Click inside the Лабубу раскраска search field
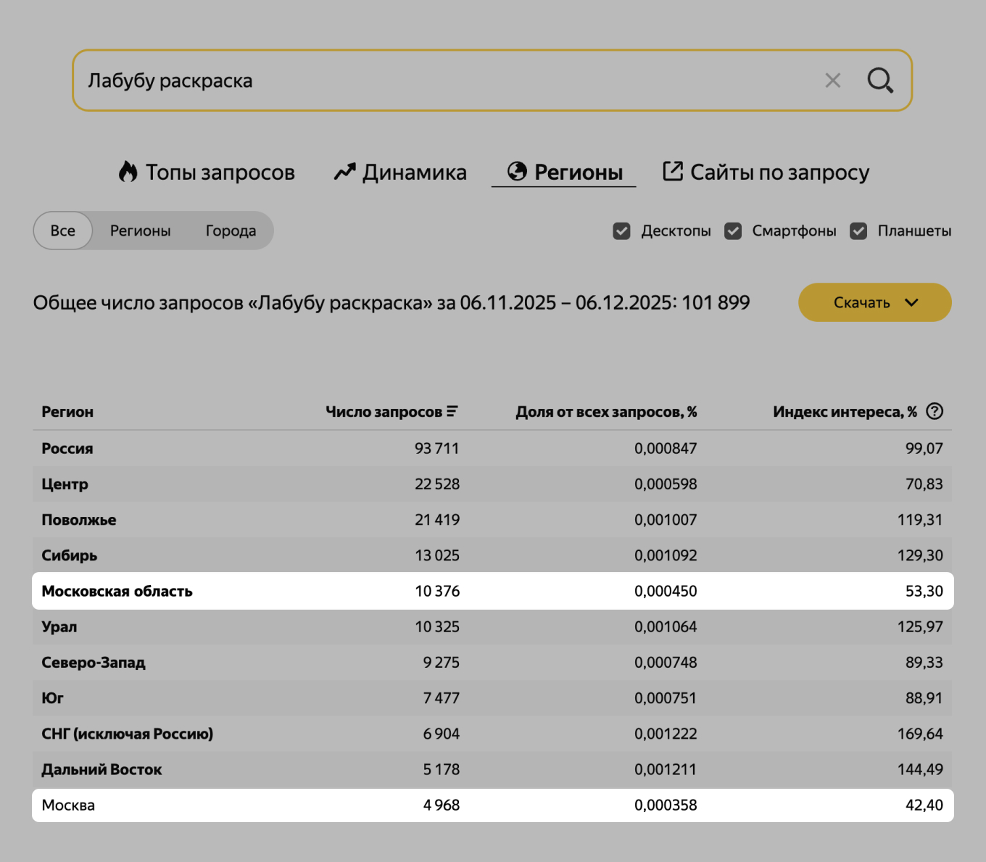The width and height of the screenshot is (986, 862). click(x=362, y=80)
